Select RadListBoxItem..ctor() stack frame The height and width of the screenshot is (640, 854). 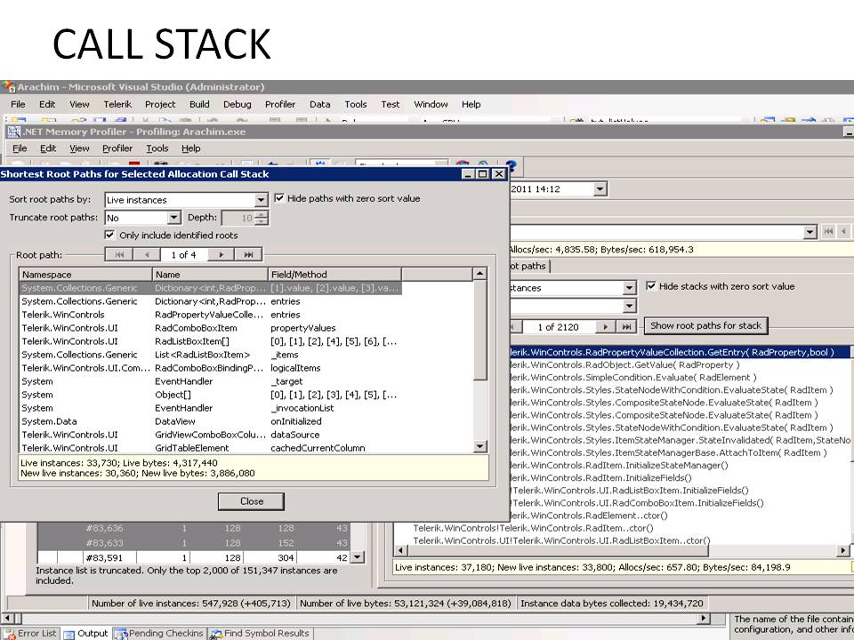pos(561,541)
